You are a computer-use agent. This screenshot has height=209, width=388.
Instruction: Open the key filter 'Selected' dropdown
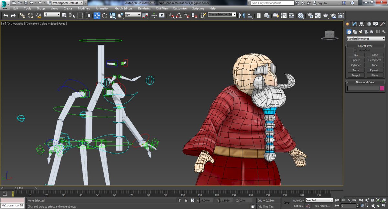point(319,200)
